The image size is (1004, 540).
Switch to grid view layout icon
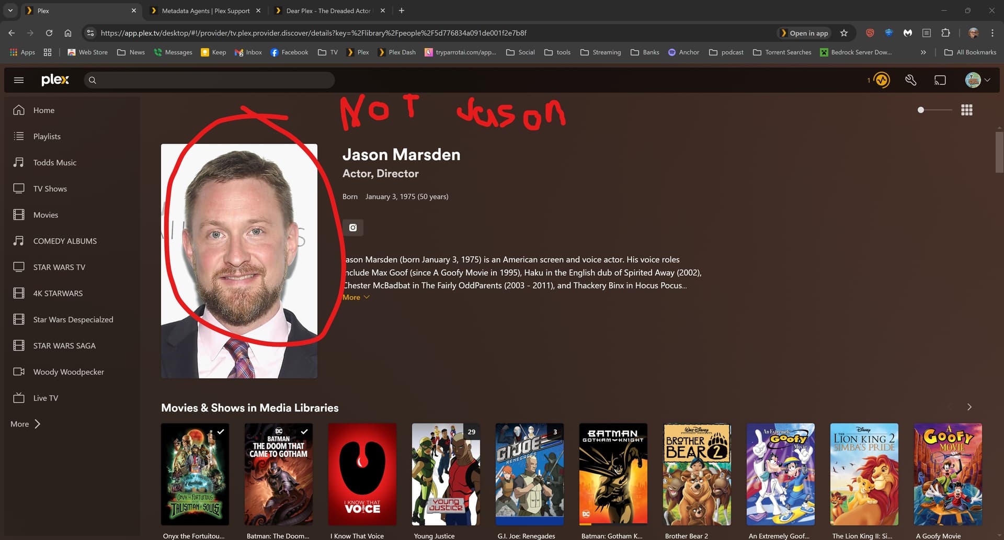[x=967, y=110]
